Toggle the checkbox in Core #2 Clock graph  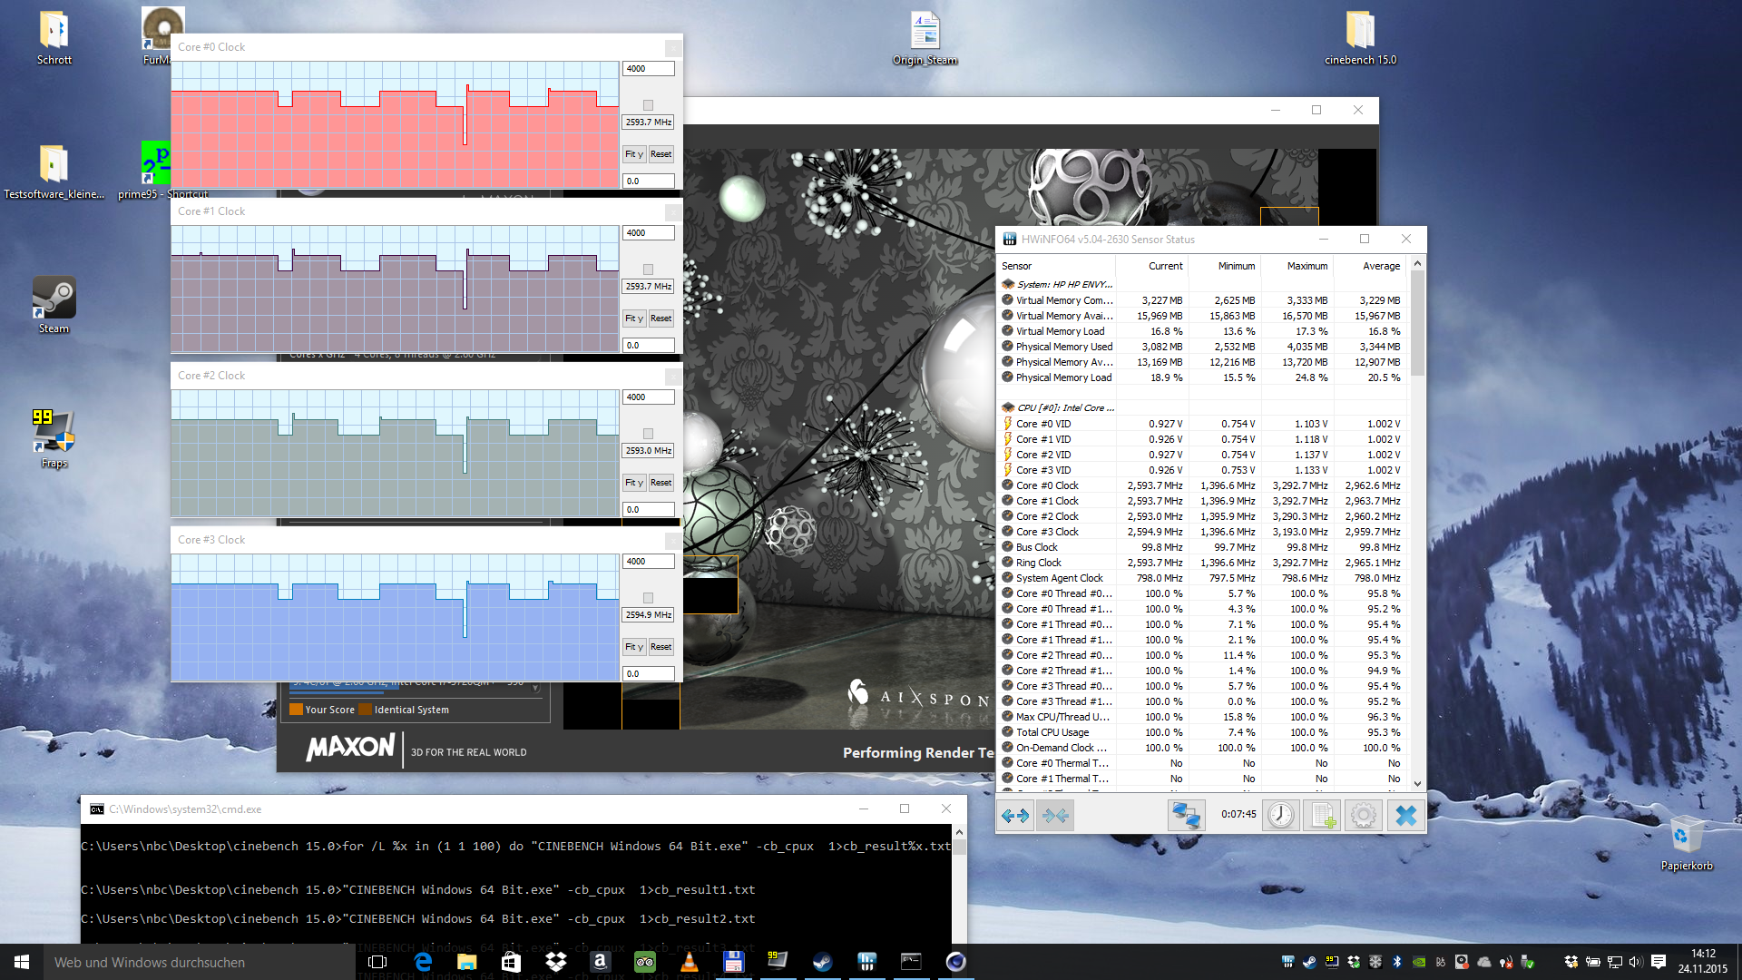point(648,434)
